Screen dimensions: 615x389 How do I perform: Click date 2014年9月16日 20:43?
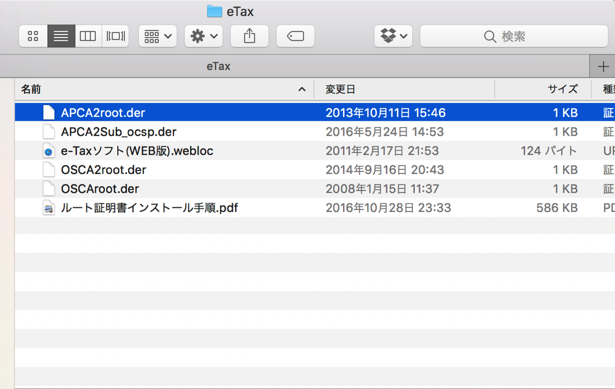tap(385, 170)
